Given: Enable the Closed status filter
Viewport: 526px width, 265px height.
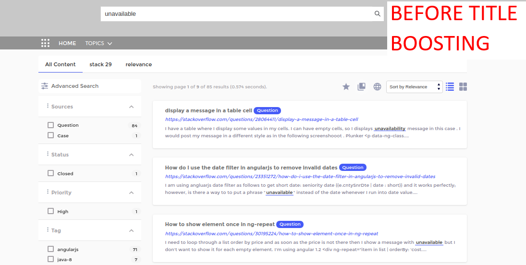Looking at the screenshot, I should [51, 173].
